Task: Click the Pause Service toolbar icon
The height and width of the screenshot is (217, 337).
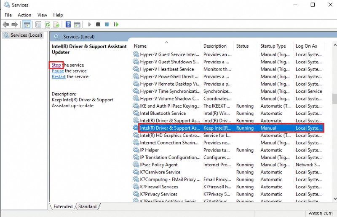Action: 107,24
